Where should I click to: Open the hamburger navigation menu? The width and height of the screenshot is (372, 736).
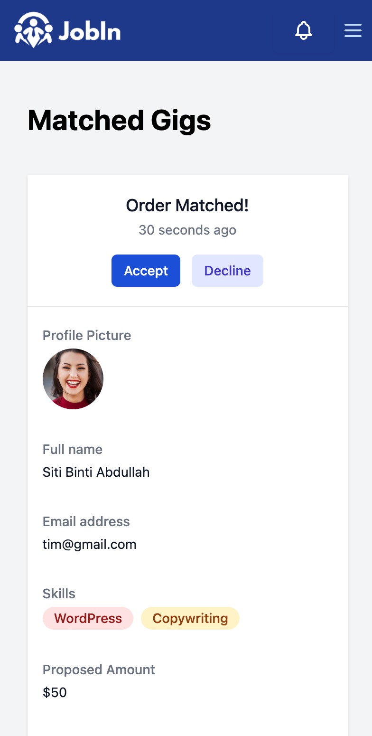click(353, 30)
